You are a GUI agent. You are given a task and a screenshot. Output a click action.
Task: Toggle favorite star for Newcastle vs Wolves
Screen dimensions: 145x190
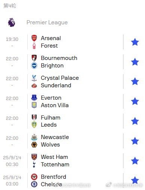pyautogui.click(x=135, y=141)
